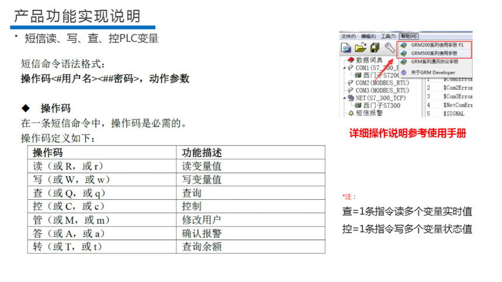502x282 pixels.
Task: Select COM3 (MODBUS_RTU) in the tree
Action: [x=382, y=90]
